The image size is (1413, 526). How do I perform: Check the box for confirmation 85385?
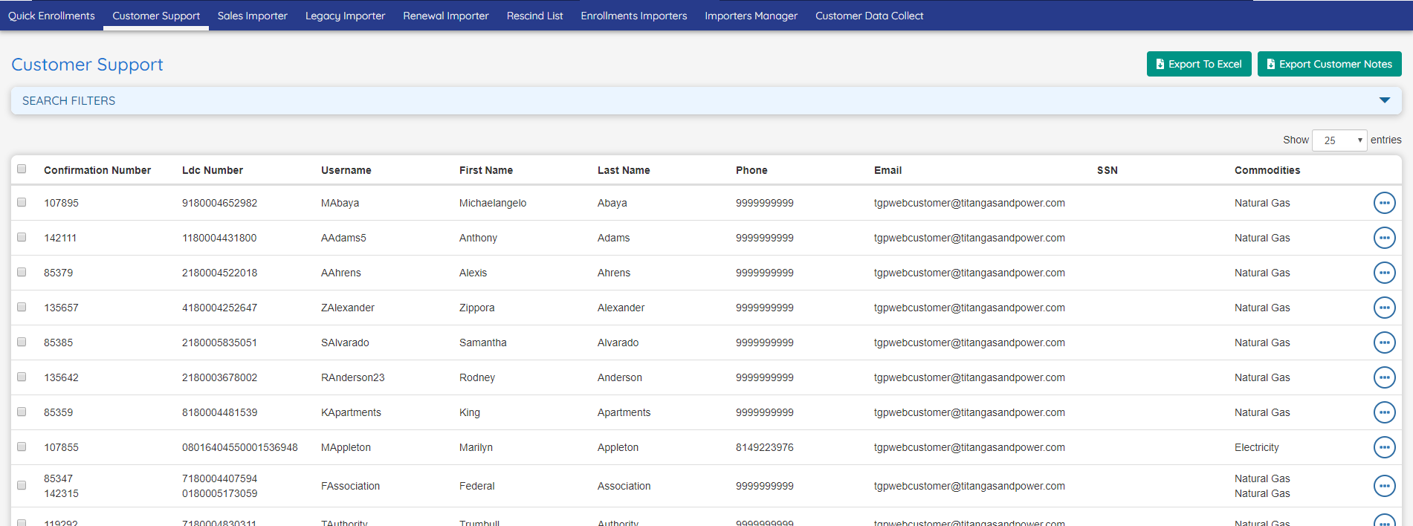coord(22,342)
